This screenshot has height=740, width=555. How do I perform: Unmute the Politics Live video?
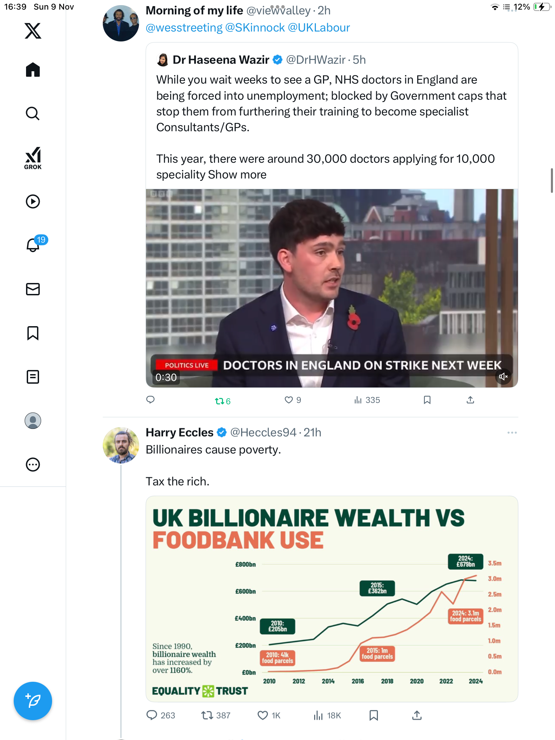(x=503, y=377)
